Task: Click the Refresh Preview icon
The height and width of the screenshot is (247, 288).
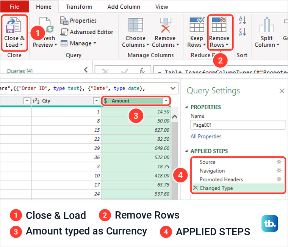Action: pos(47,26)
